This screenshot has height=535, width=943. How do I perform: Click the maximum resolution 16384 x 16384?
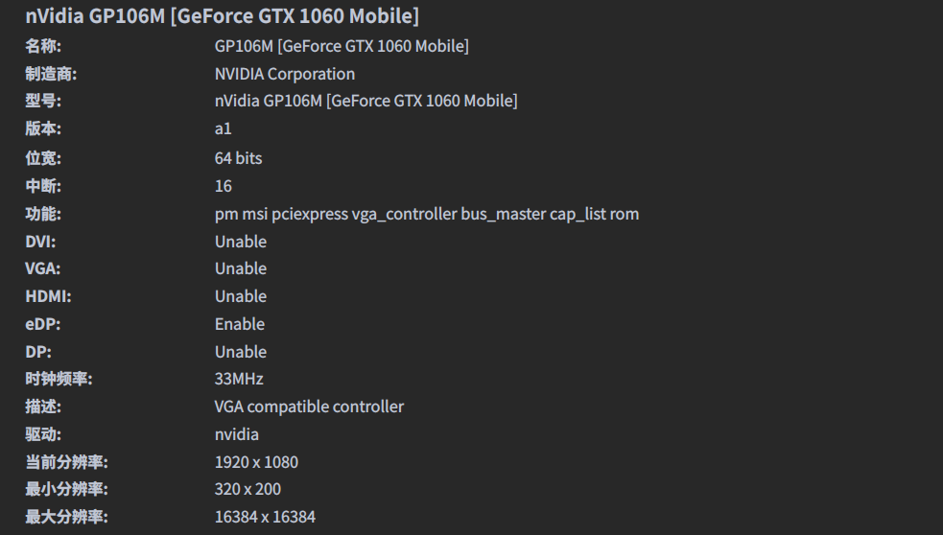(265, 517)
